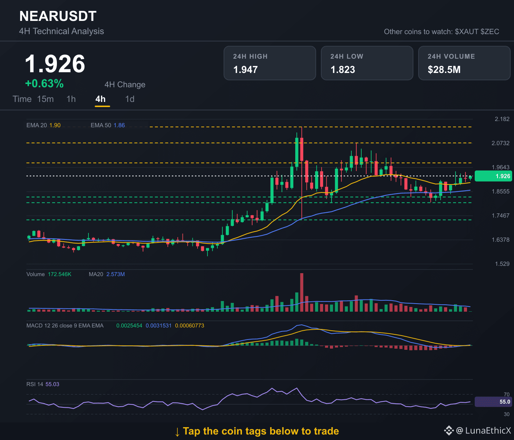This screenshot has height=440, width=514.
Task: Click the EMA 20 1.90 legend
Action: tap(43, 125)
